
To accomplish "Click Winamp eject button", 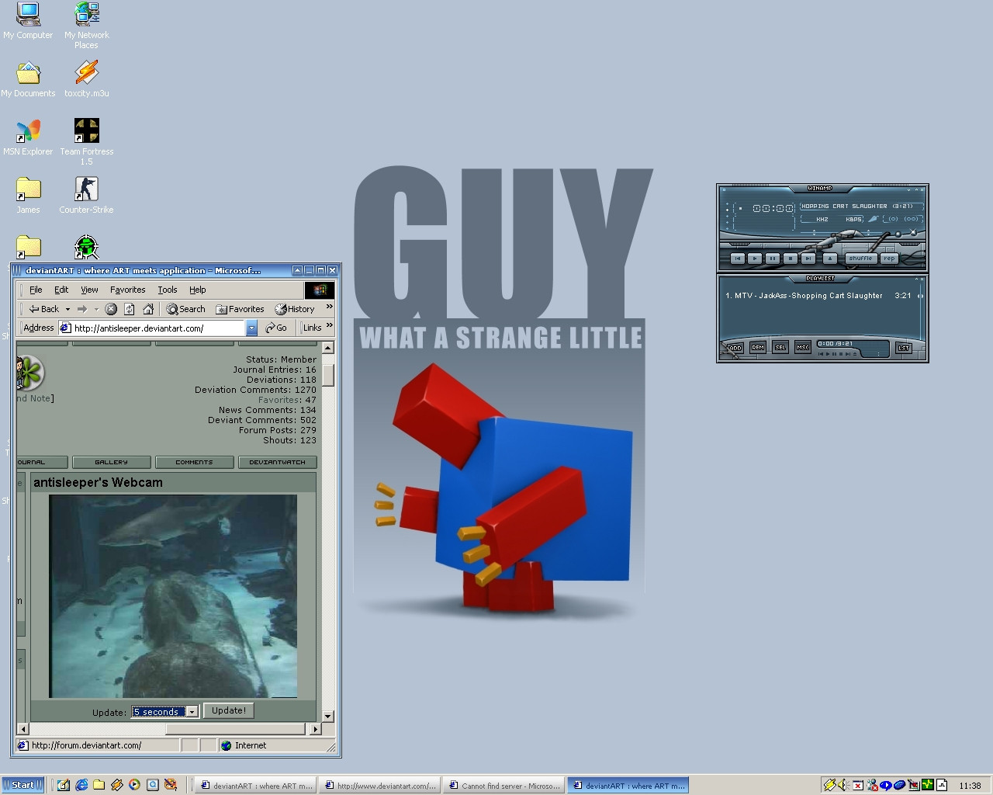I will coord(830,259).
